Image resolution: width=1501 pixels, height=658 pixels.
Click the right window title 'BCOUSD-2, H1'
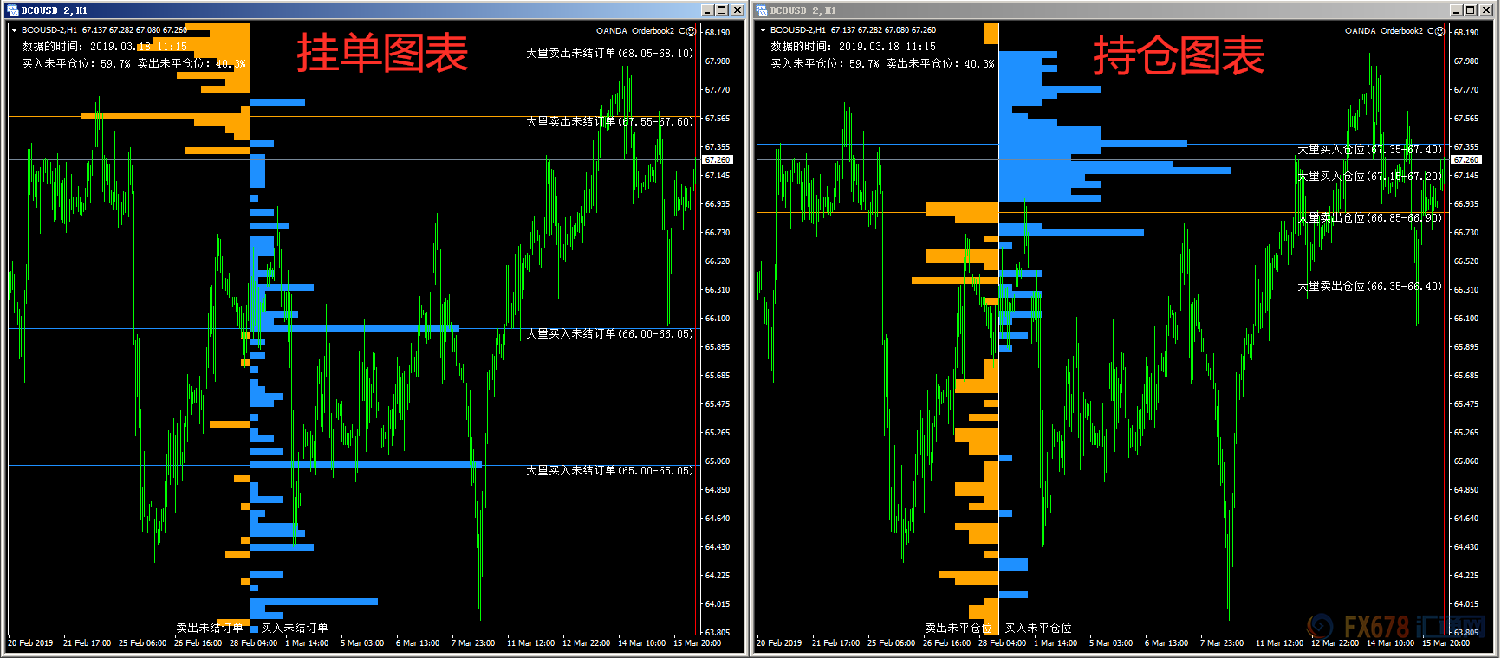802,10
